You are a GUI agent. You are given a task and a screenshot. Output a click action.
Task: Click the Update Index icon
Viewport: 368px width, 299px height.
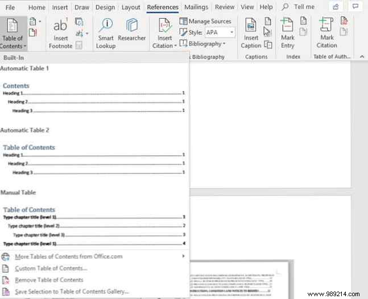[x=303, y=32]
